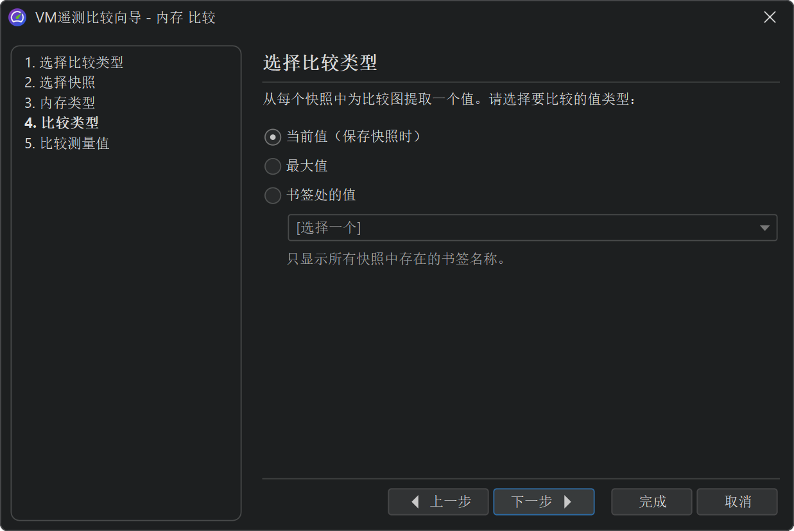
Task: Open step 5. 比较测量值
Action: click(x=67, y=143)
